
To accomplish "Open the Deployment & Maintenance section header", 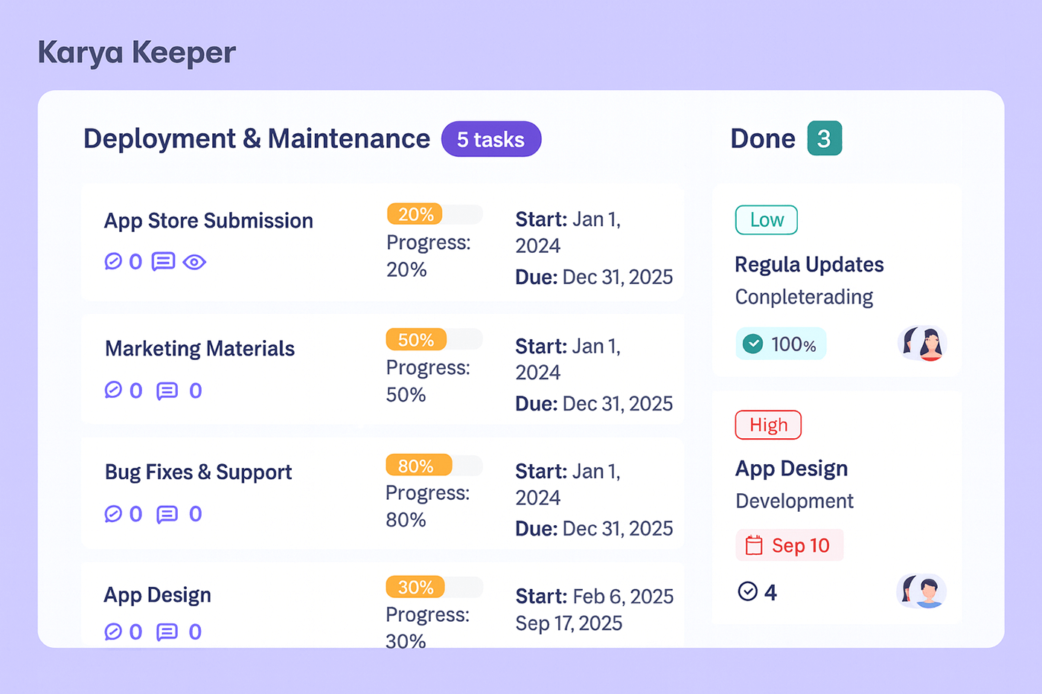I will 257,138.
